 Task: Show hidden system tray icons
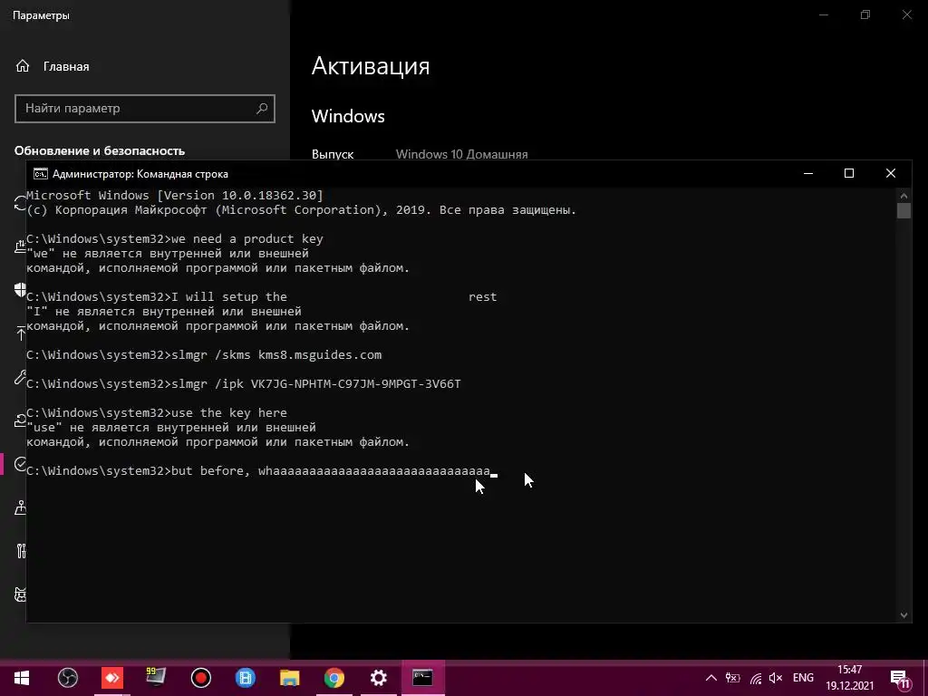[711, 678]
